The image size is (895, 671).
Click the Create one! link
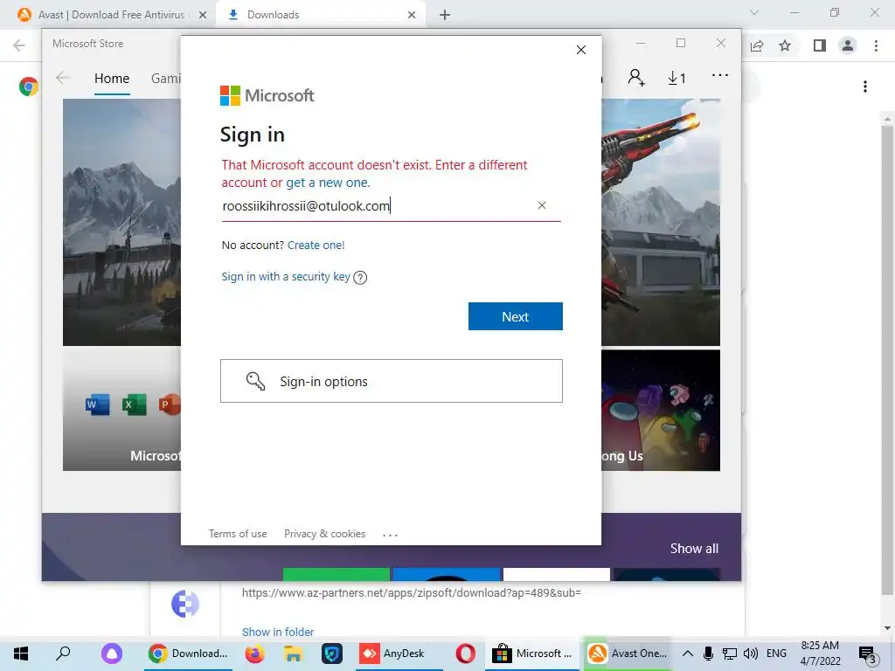pyautogui.click(x=316, y=246)
